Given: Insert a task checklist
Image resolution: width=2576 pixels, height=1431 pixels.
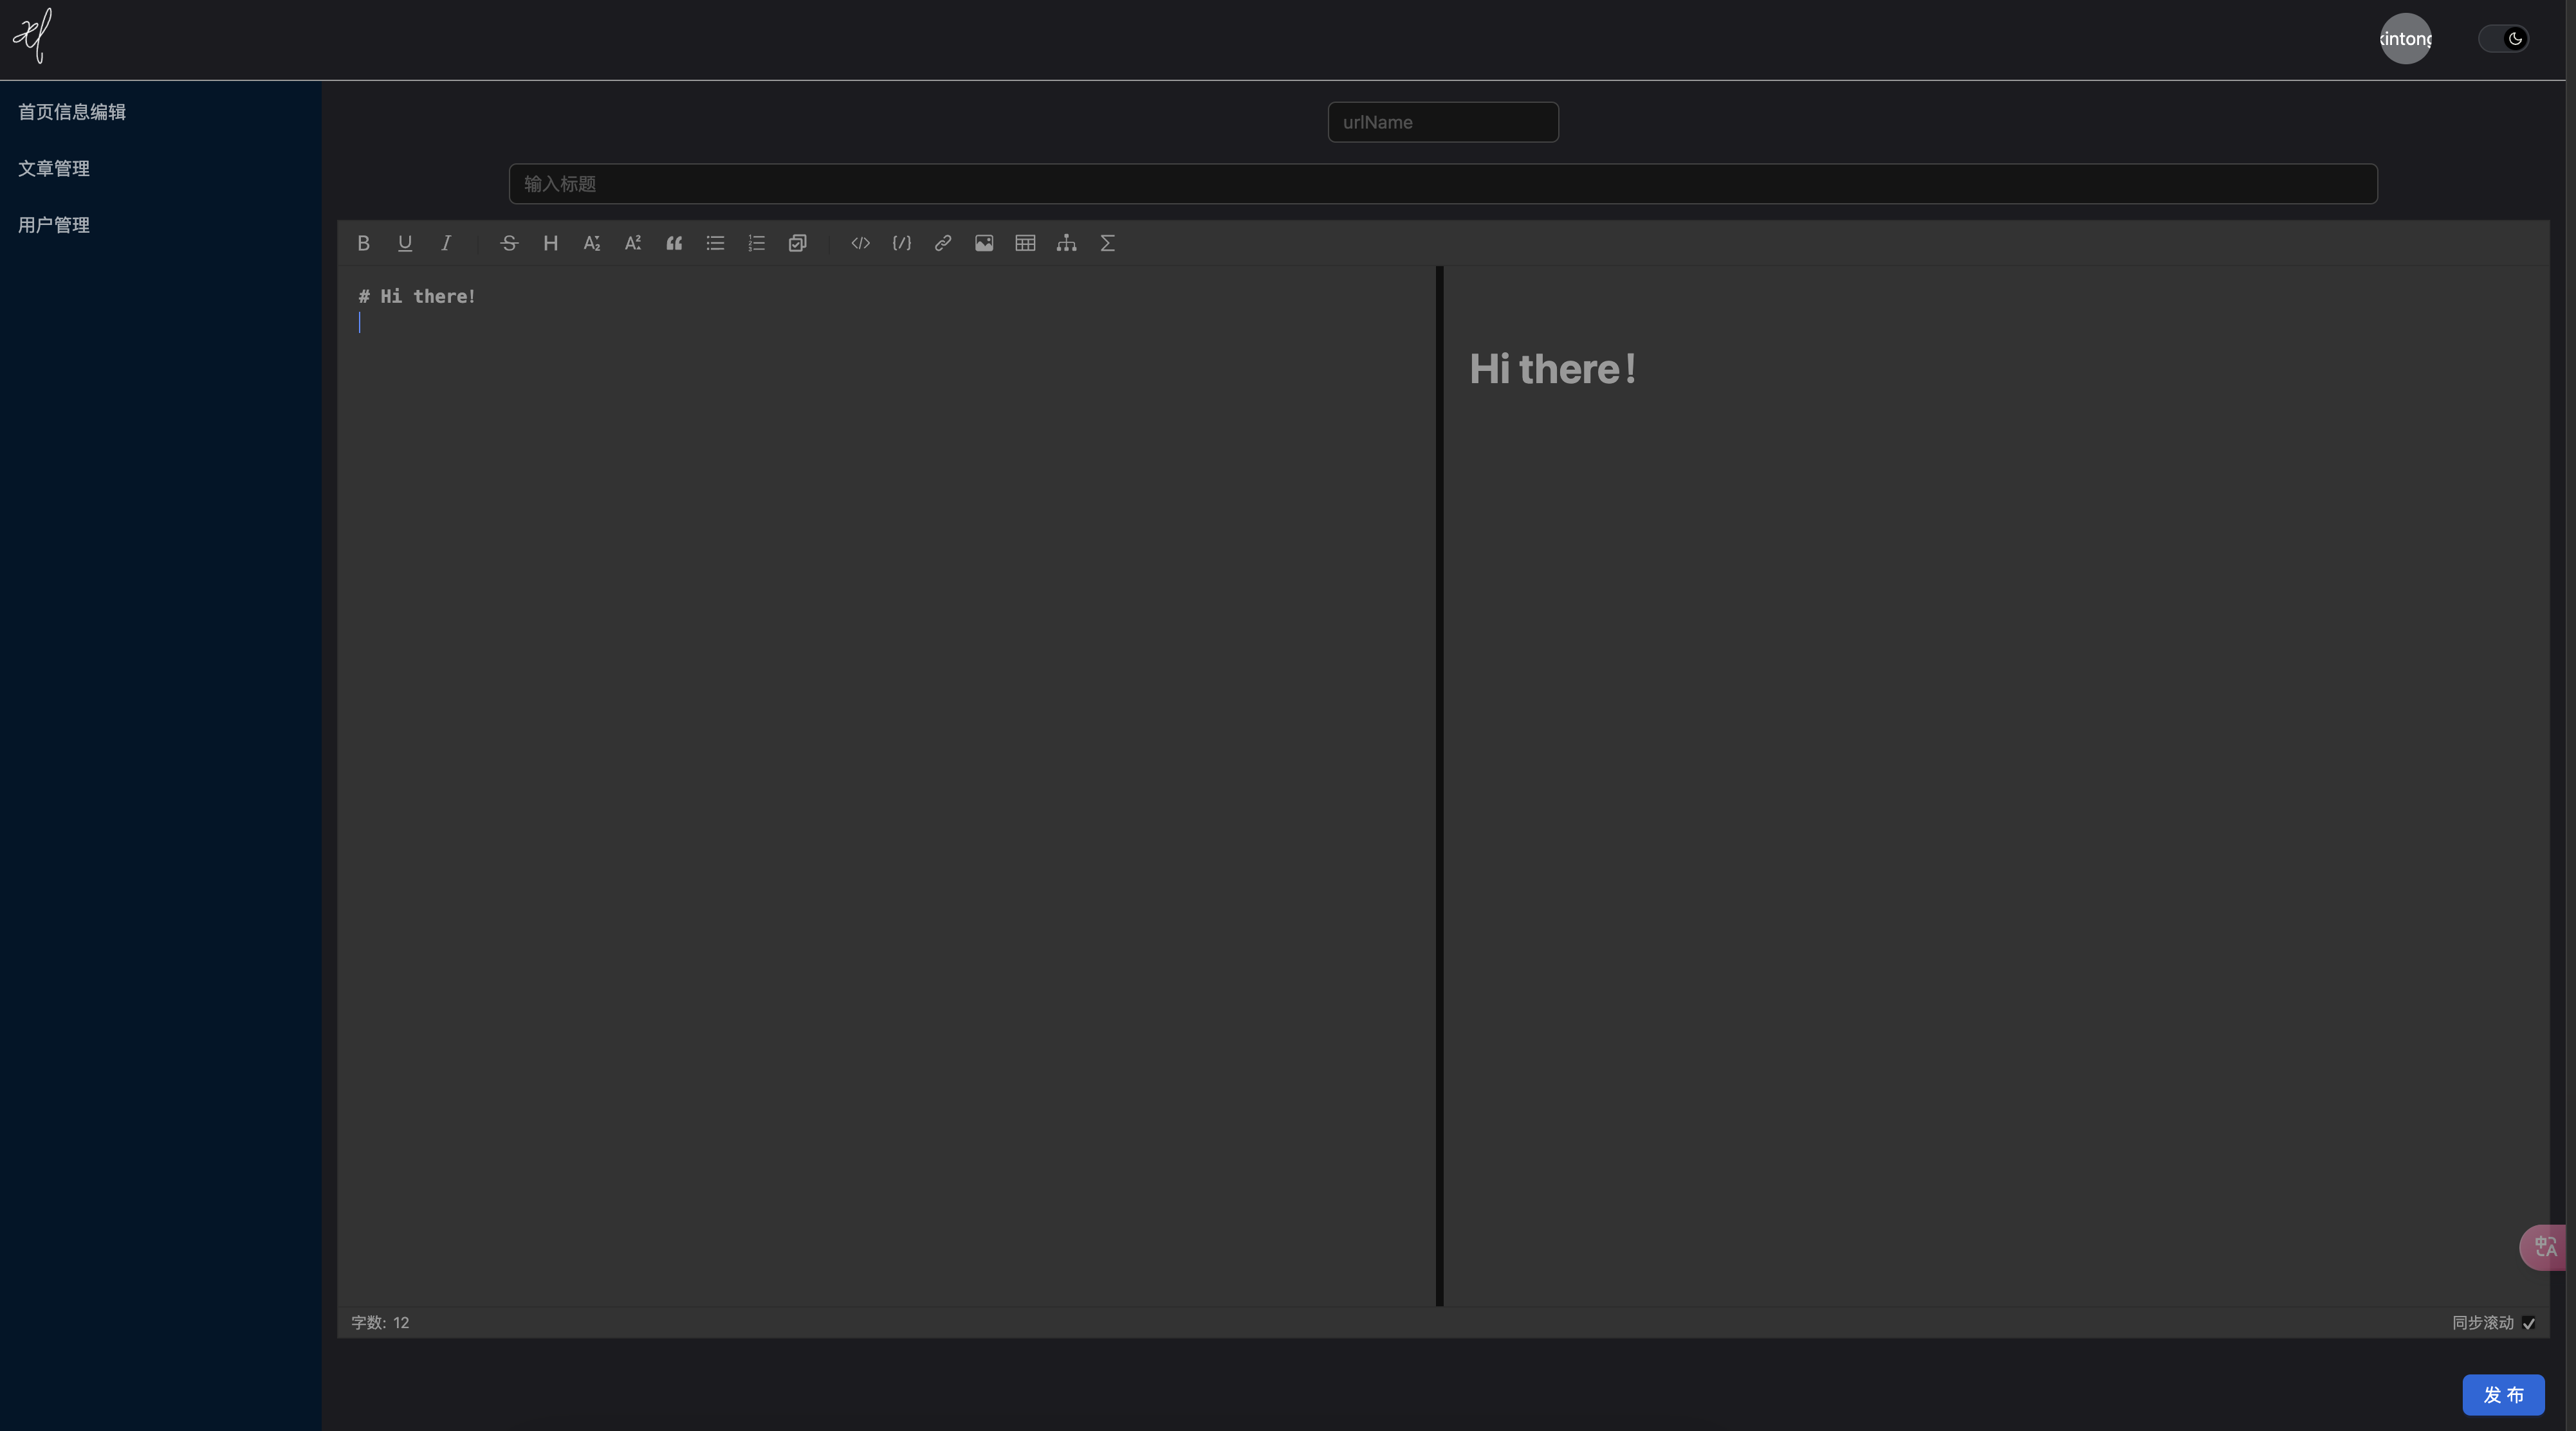Looking at the screenshot, I should (x=797, y=243).
